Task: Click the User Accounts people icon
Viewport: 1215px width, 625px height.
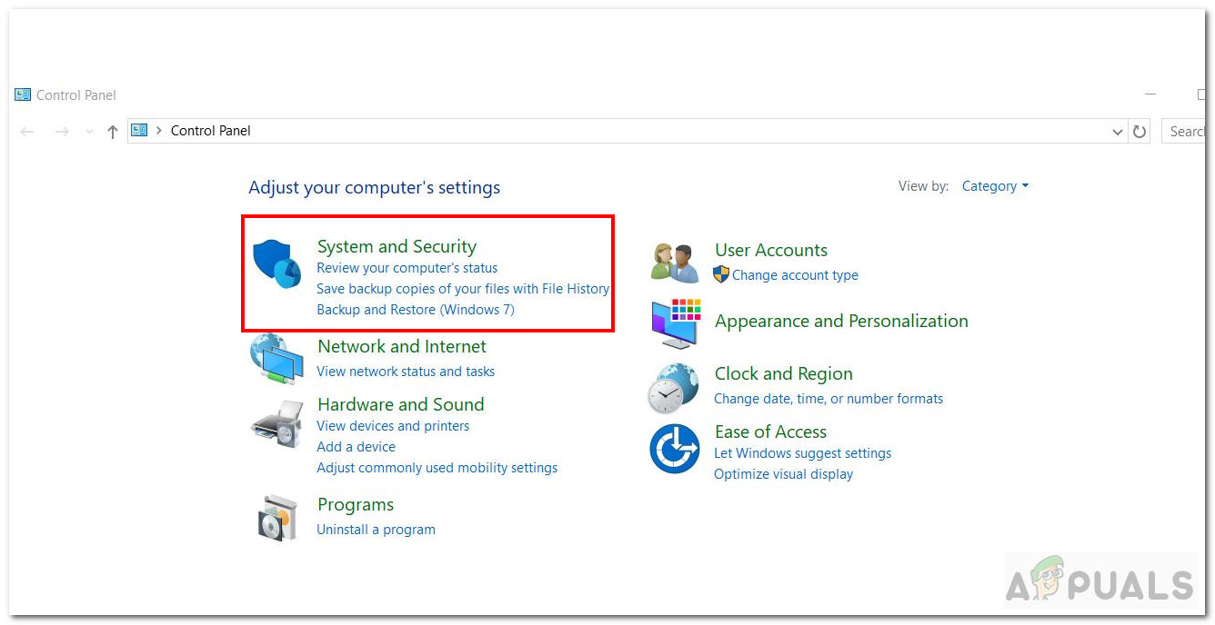Action: click(675, 263)
